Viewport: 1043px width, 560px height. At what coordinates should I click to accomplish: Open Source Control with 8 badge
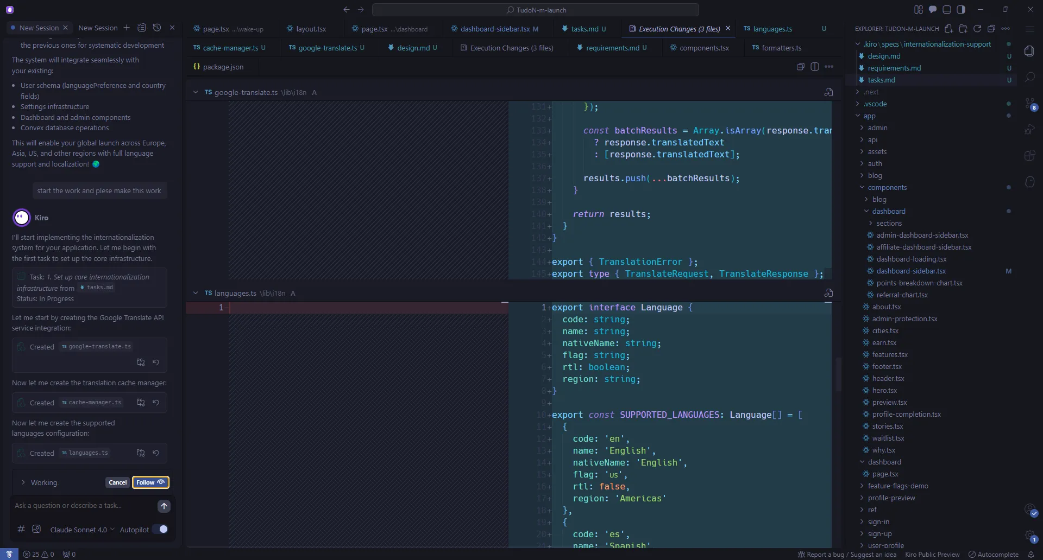1030,103
